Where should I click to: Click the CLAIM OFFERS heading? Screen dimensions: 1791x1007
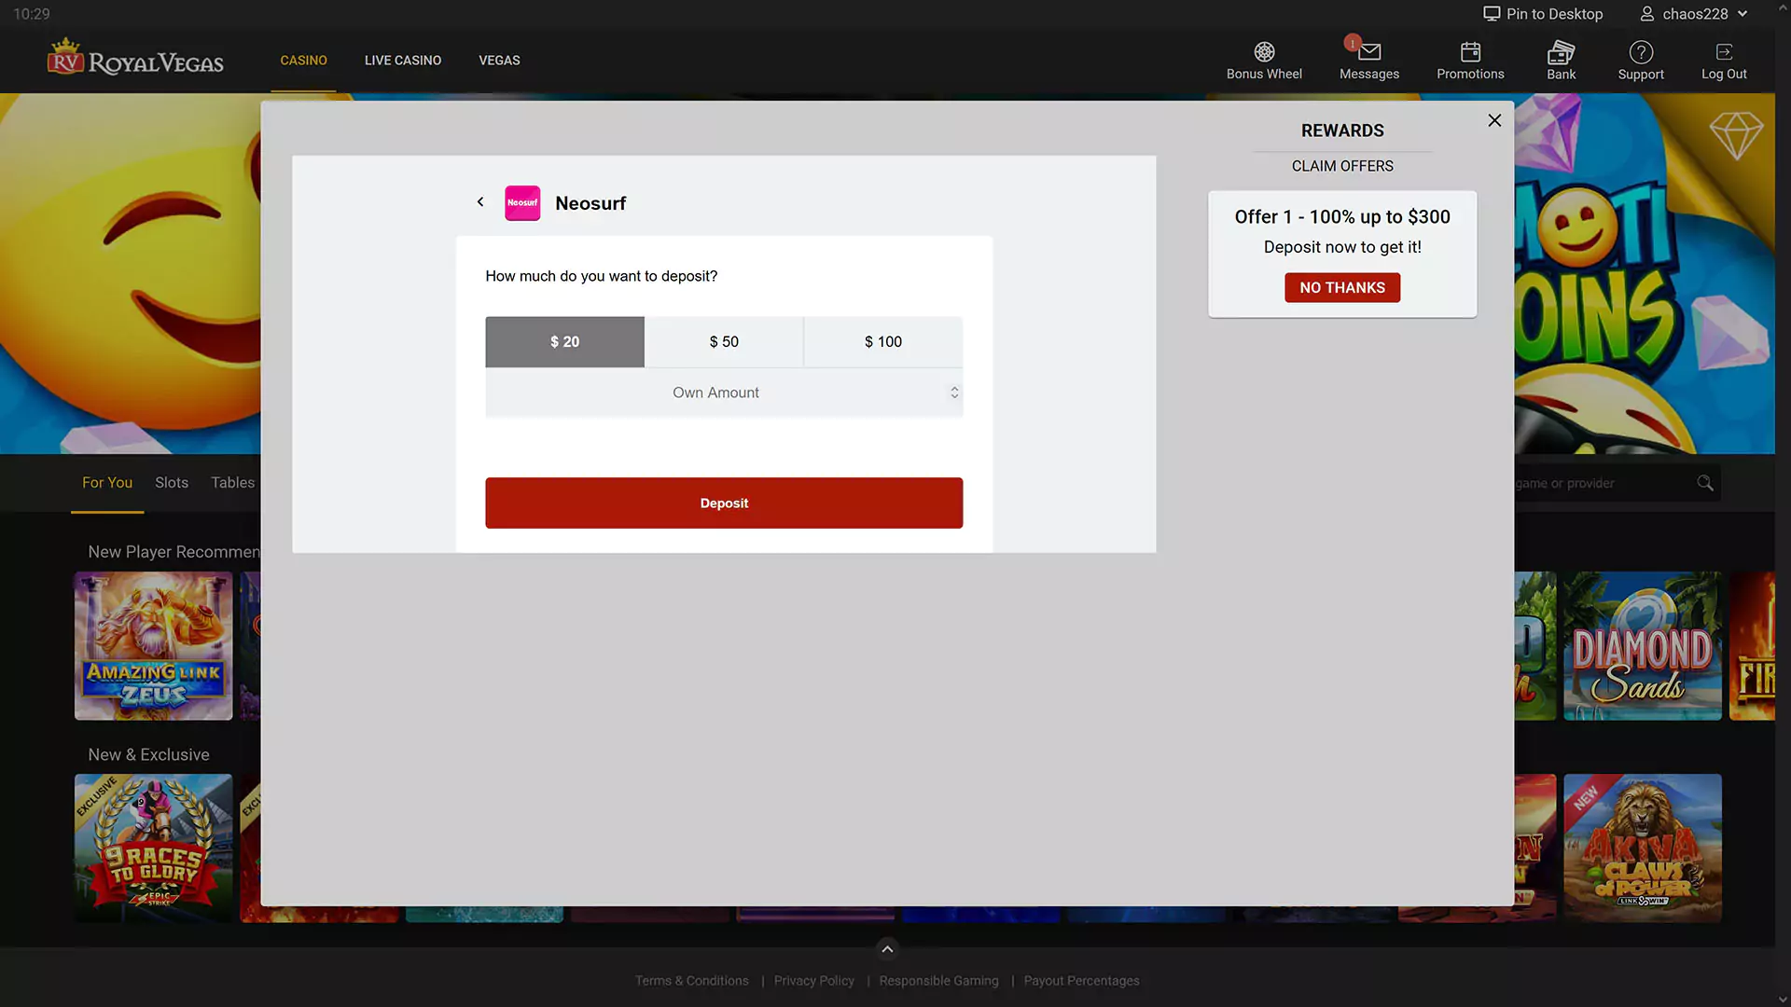point(1342,166)
